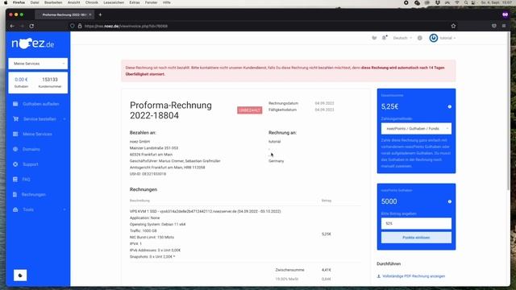Click the wallet icon beside Guthaben aufladen
The width and height of the screenshot is (516, 290).
tap(15, 104)
